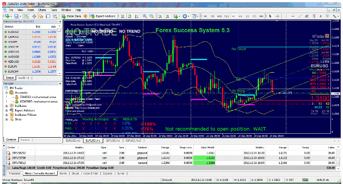
Task: Toggle the Terminal window icon
Action: tap(48, 16)
